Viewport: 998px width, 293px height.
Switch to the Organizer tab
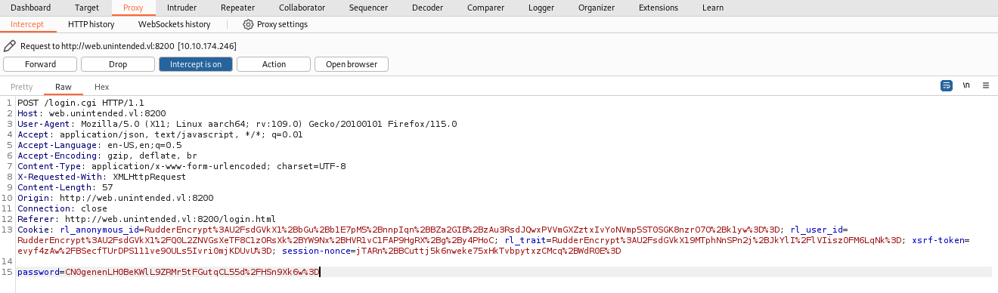point(597,8)
